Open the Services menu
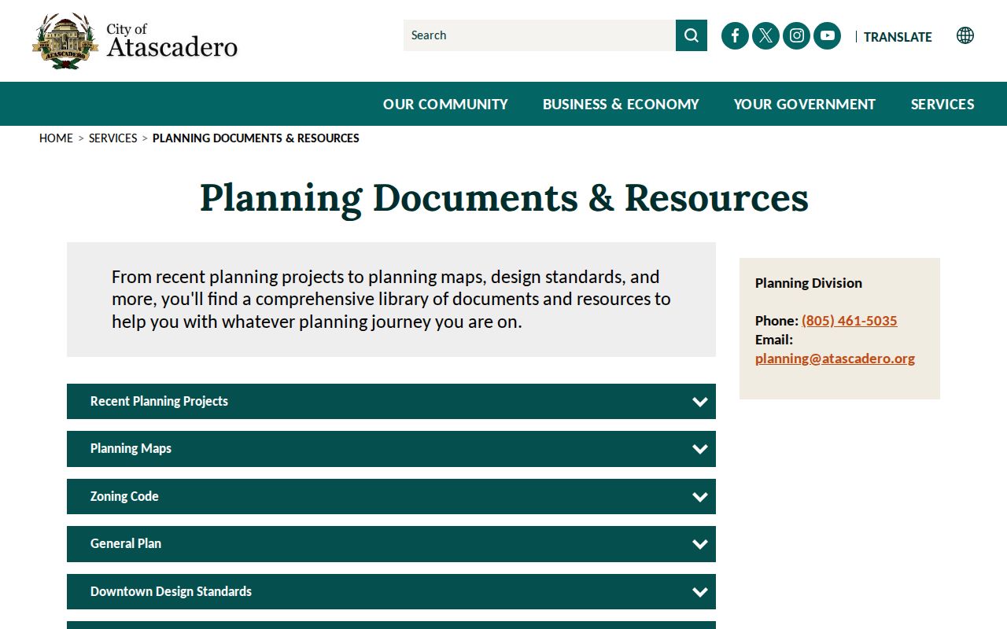1007x629 pixels. [x=942, y=104]
